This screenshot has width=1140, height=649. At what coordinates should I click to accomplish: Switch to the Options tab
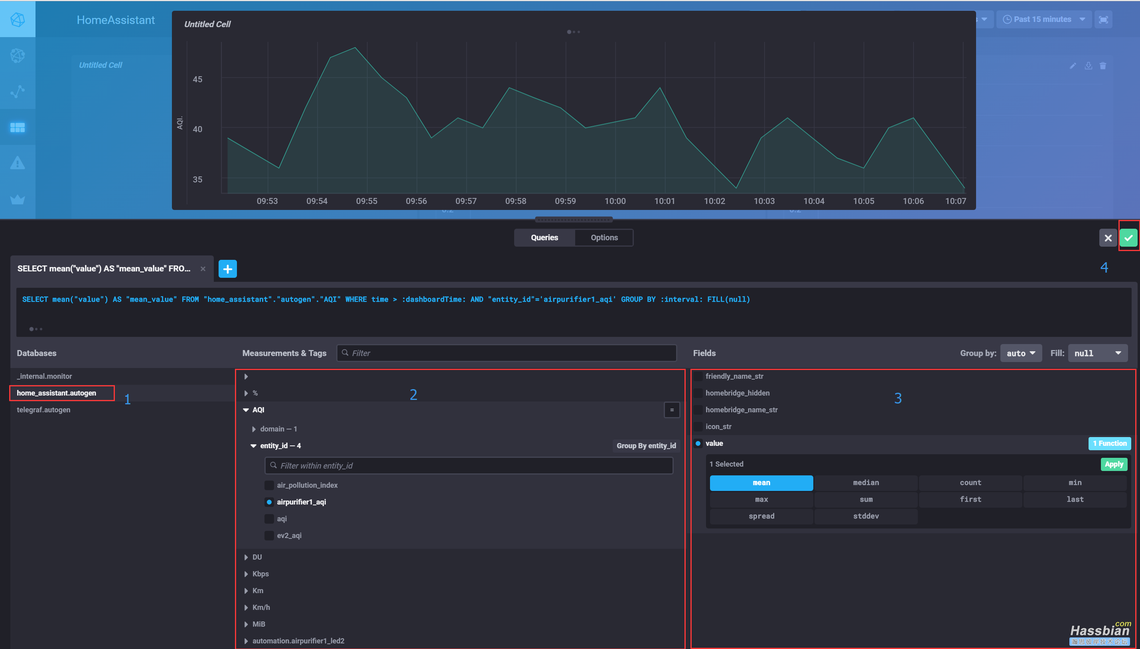coord(604,237)
